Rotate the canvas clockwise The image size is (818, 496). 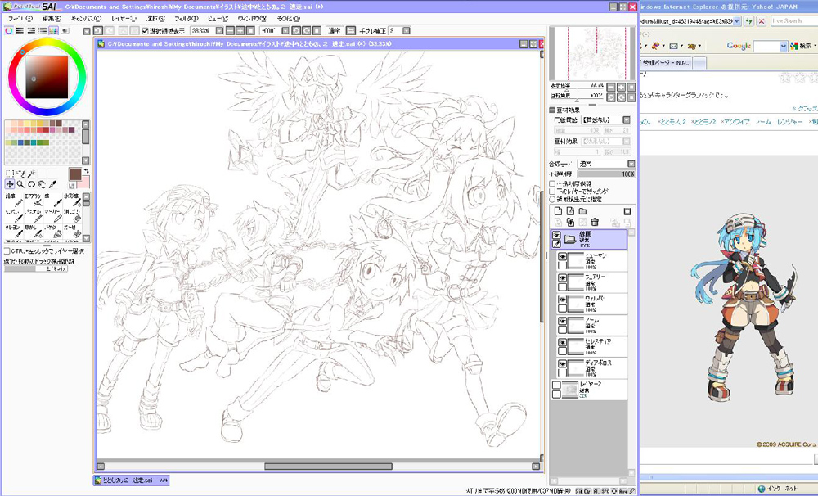pos(306,31)
